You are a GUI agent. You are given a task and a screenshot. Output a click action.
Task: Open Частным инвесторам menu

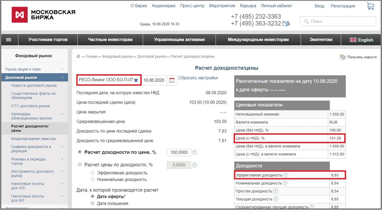(x=110, y=40)
